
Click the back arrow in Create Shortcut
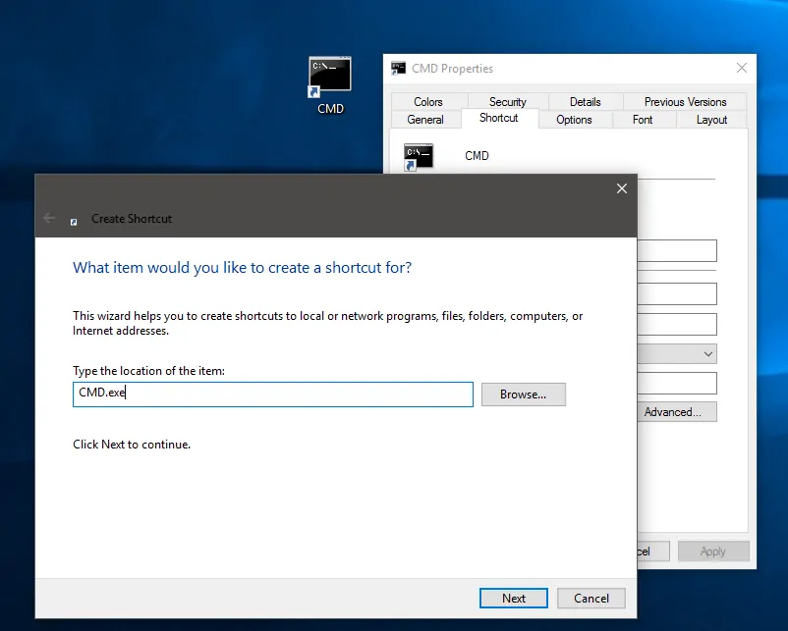pyautogui.click(x=49, y=218)
